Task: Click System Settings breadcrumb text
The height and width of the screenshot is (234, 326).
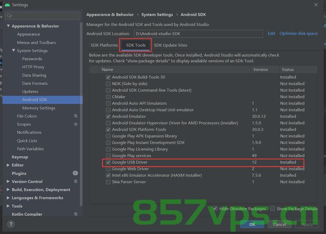Action: pyautogui.click(x=157, y=15)
